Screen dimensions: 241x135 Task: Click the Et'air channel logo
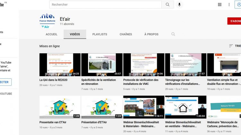[47, 21]
